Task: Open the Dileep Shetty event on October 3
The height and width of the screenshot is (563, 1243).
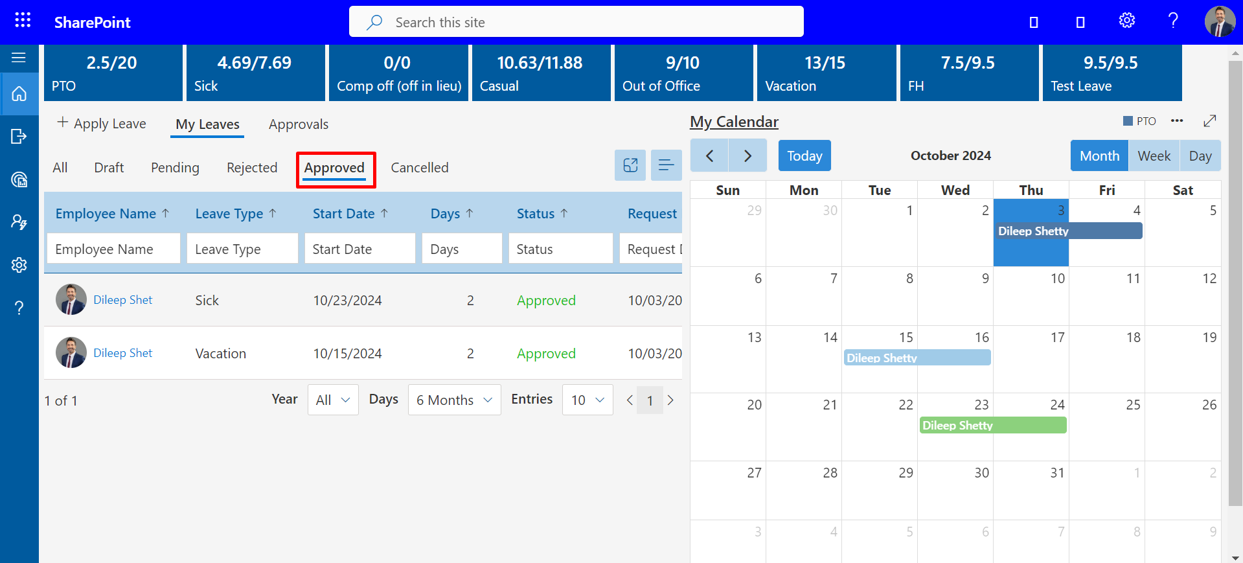Action: [1069, 231]
